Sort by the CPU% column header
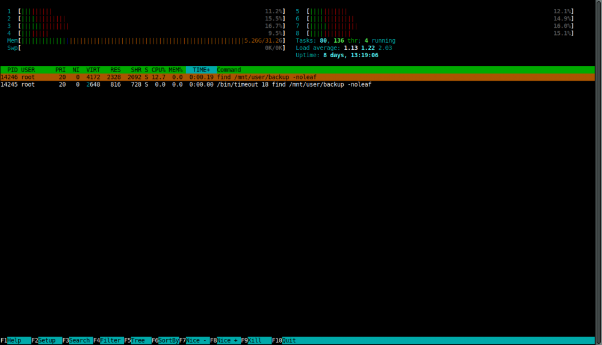602x345 pixels. coord(158,70)
